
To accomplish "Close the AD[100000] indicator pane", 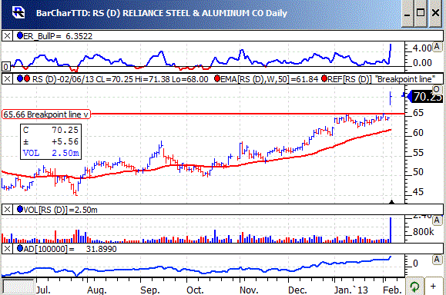I will (x=7, y=249).
